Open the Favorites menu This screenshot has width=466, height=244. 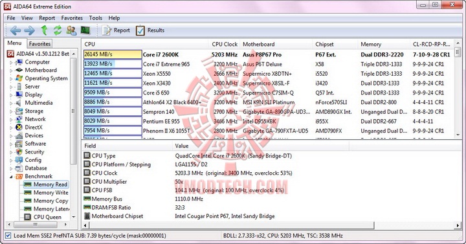point(72,18)
